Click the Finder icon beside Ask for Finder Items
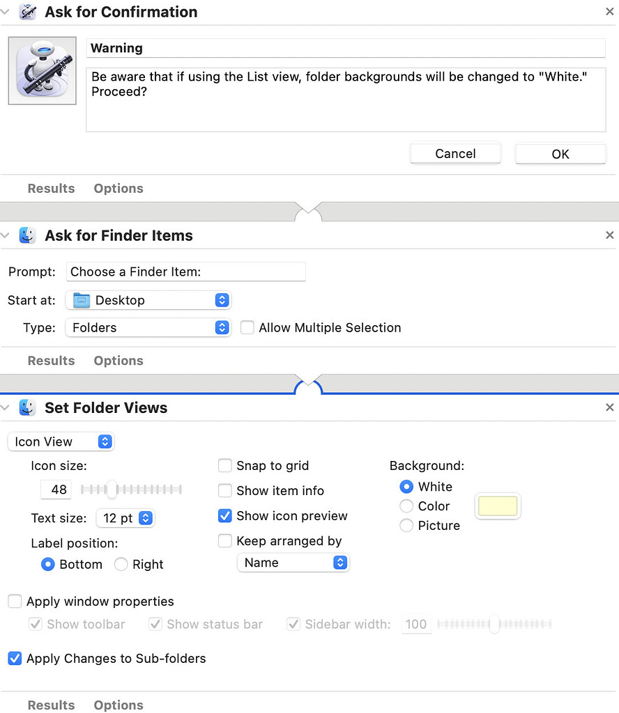The width and height of the screenshot is (619, 713). coord(26,235)
